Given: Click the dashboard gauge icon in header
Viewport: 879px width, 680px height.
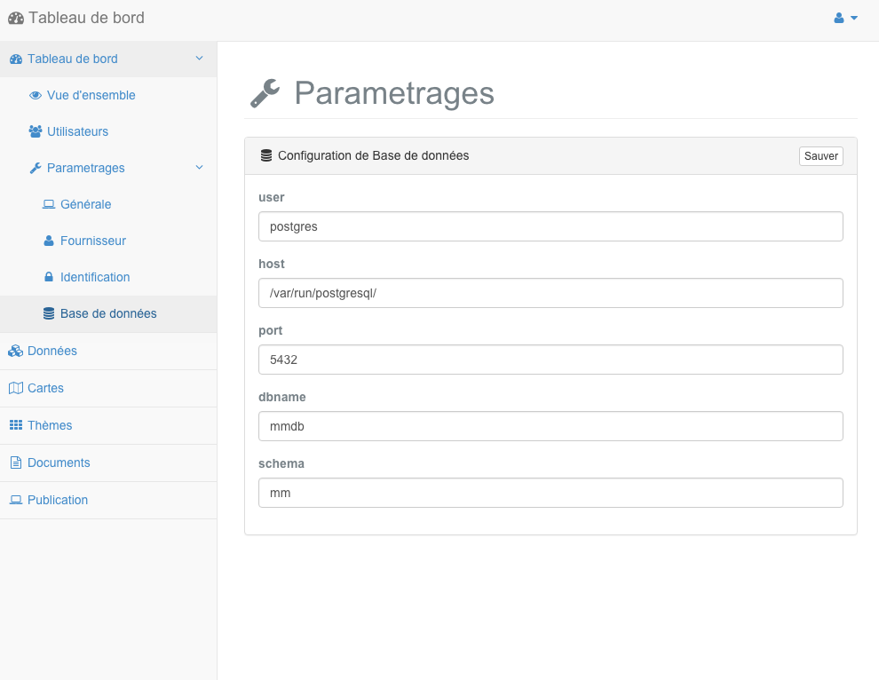Looking at the screenshot, I should 16,18.
